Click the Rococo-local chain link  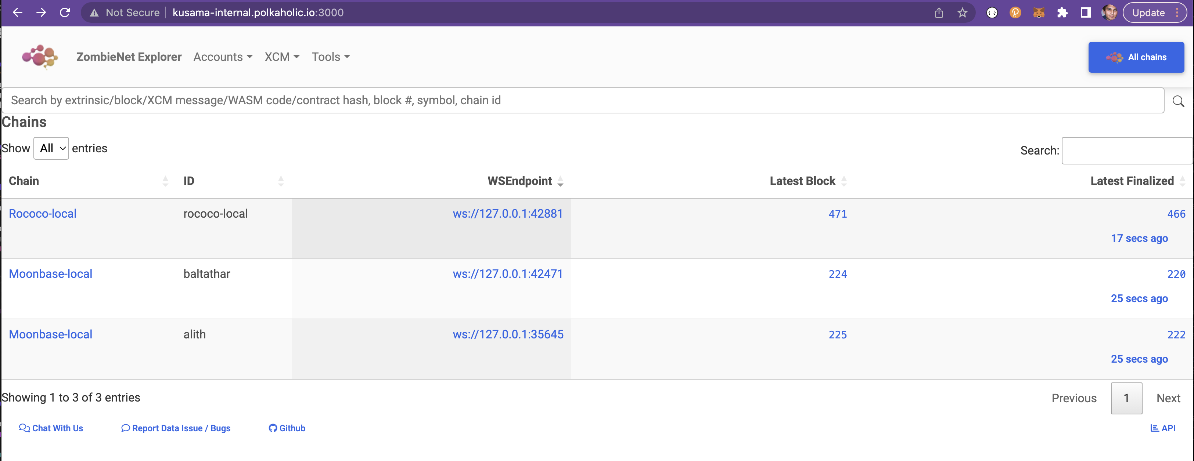click(x=42, y=214)
